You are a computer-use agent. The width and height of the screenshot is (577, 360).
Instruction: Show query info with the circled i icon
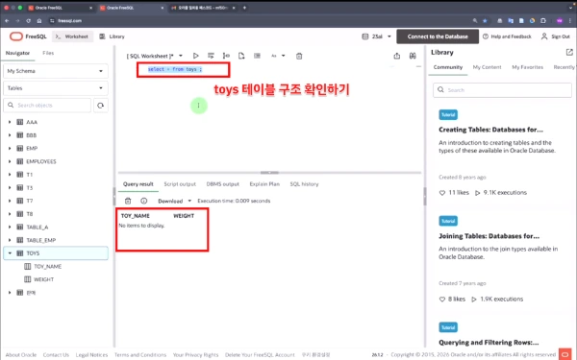144,201
